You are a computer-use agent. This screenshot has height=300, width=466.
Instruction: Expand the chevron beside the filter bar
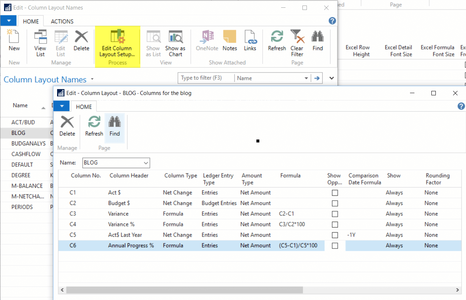330,78
